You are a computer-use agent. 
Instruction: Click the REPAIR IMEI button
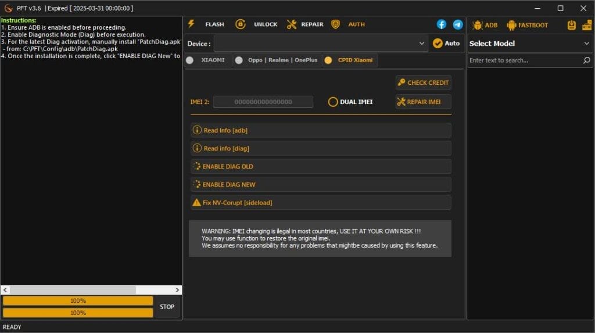pyautogui.click(x=423, y=102)
